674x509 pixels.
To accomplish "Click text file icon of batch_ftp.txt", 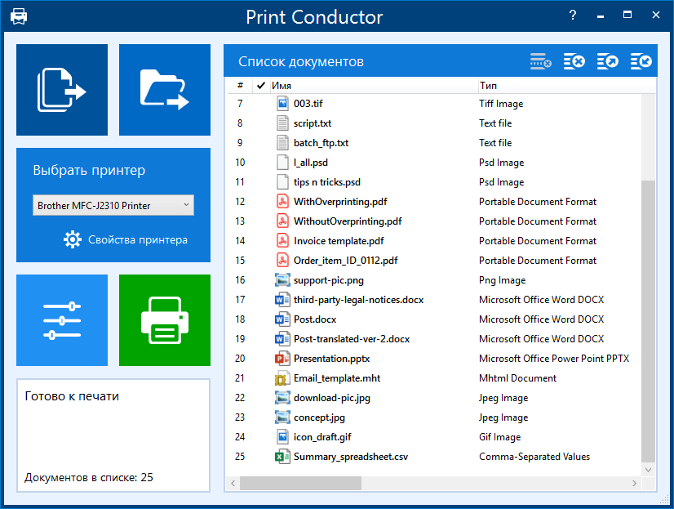I will [282, 142].
